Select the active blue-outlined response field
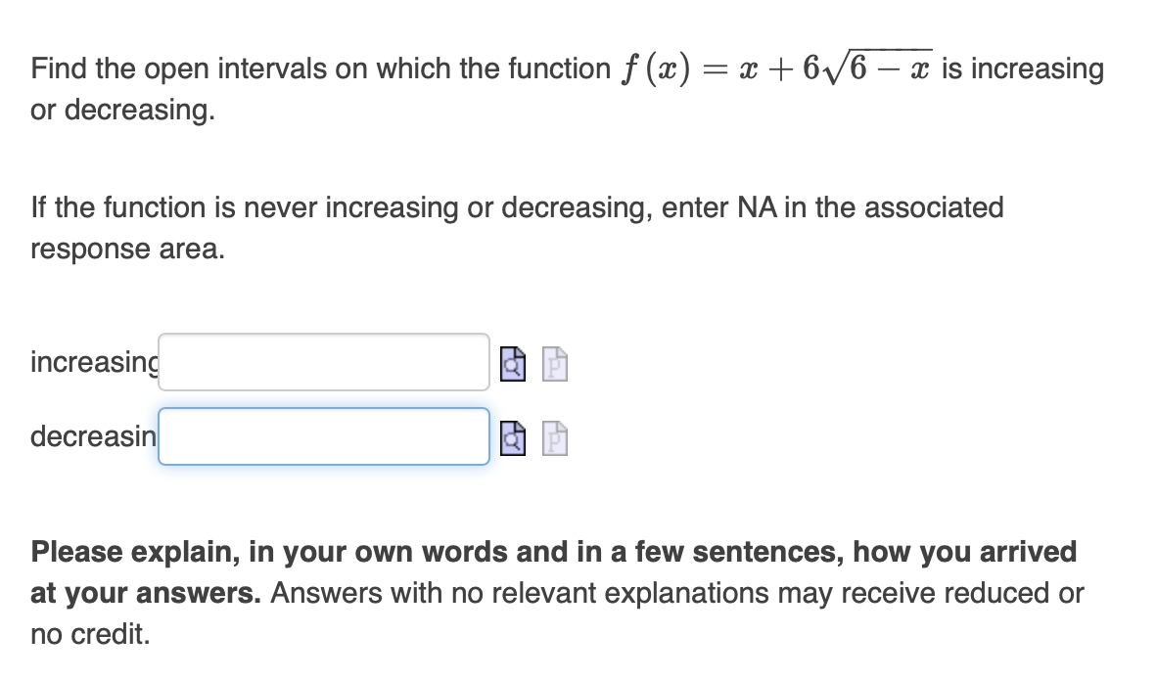Screen dimensions: 1157x681 pyautogui.click(x=323, y=436)
